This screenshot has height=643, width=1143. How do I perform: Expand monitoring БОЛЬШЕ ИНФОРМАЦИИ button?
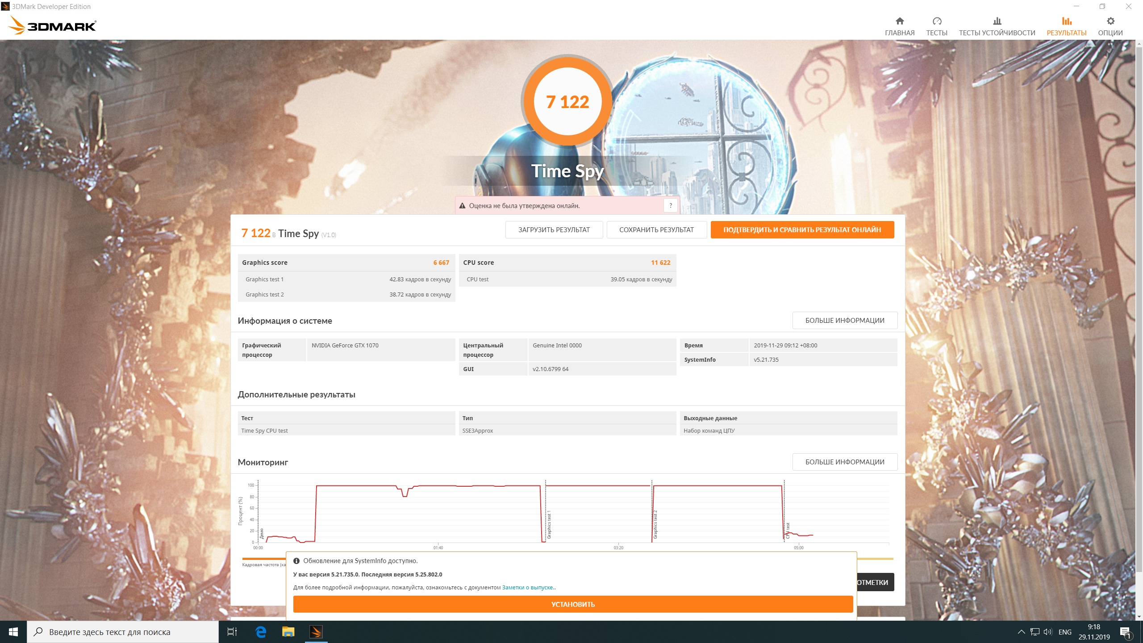point(844,462)
